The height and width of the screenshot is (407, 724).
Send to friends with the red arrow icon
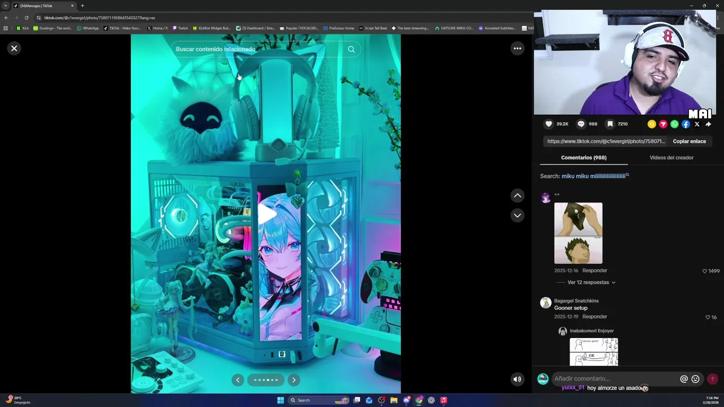663,124
